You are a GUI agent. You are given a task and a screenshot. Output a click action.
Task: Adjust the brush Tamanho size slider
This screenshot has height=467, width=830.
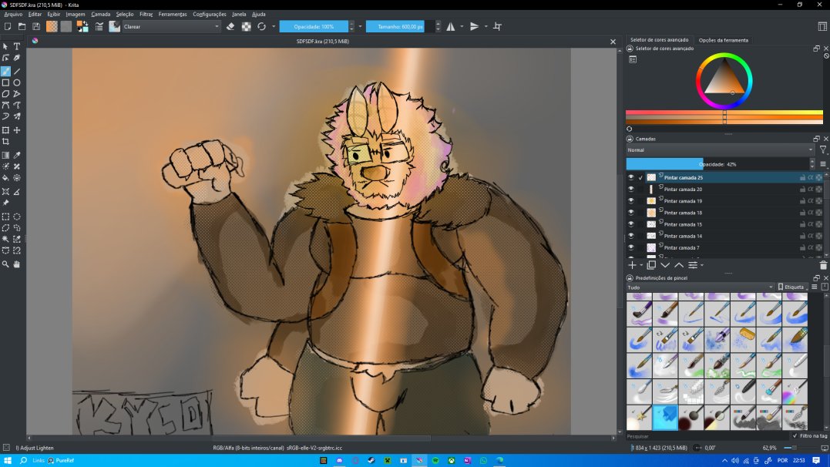click(x=398, y=26)
